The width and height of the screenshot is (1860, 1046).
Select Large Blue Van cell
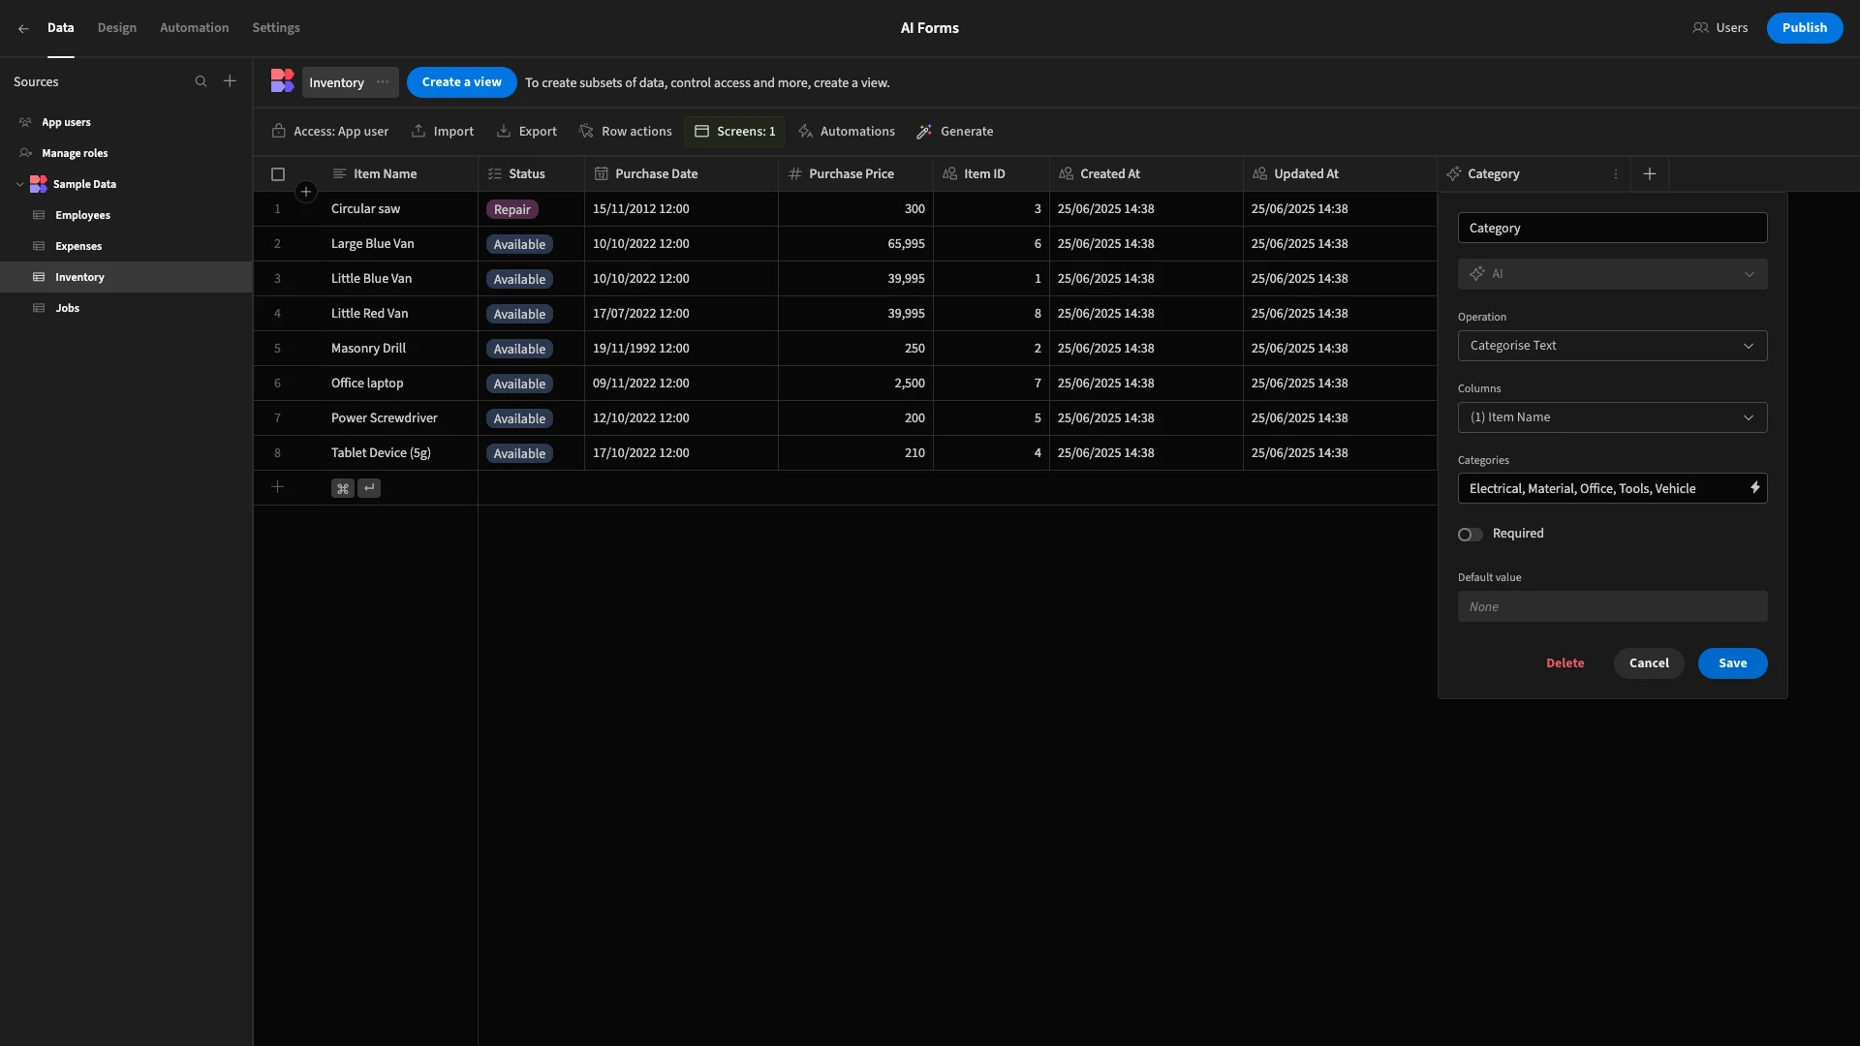[x=400, y=244]
